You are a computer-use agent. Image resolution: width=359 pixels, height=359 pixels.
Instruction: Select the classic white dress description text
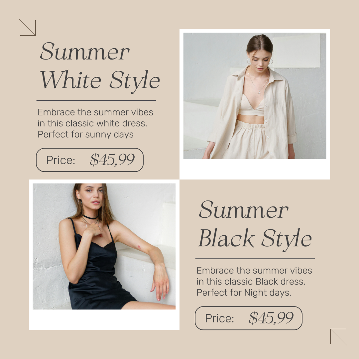(x=95, y=123)
